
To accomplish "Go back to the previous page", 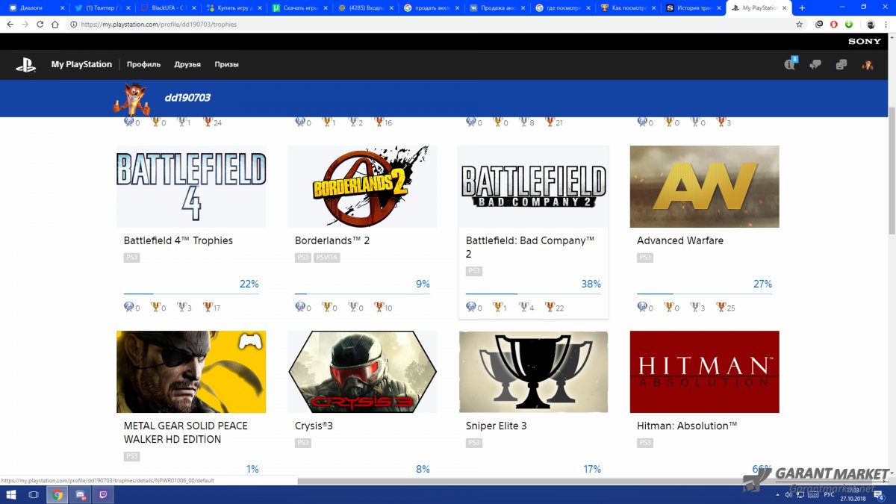I will click(x=10, y=24).
